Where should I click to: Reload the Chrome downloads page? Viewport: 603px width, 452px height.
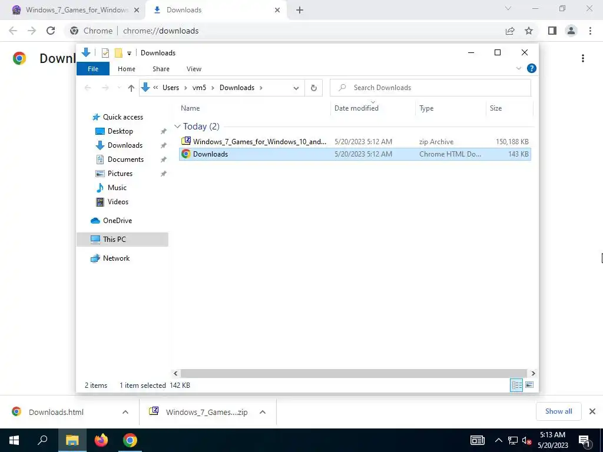51,31
